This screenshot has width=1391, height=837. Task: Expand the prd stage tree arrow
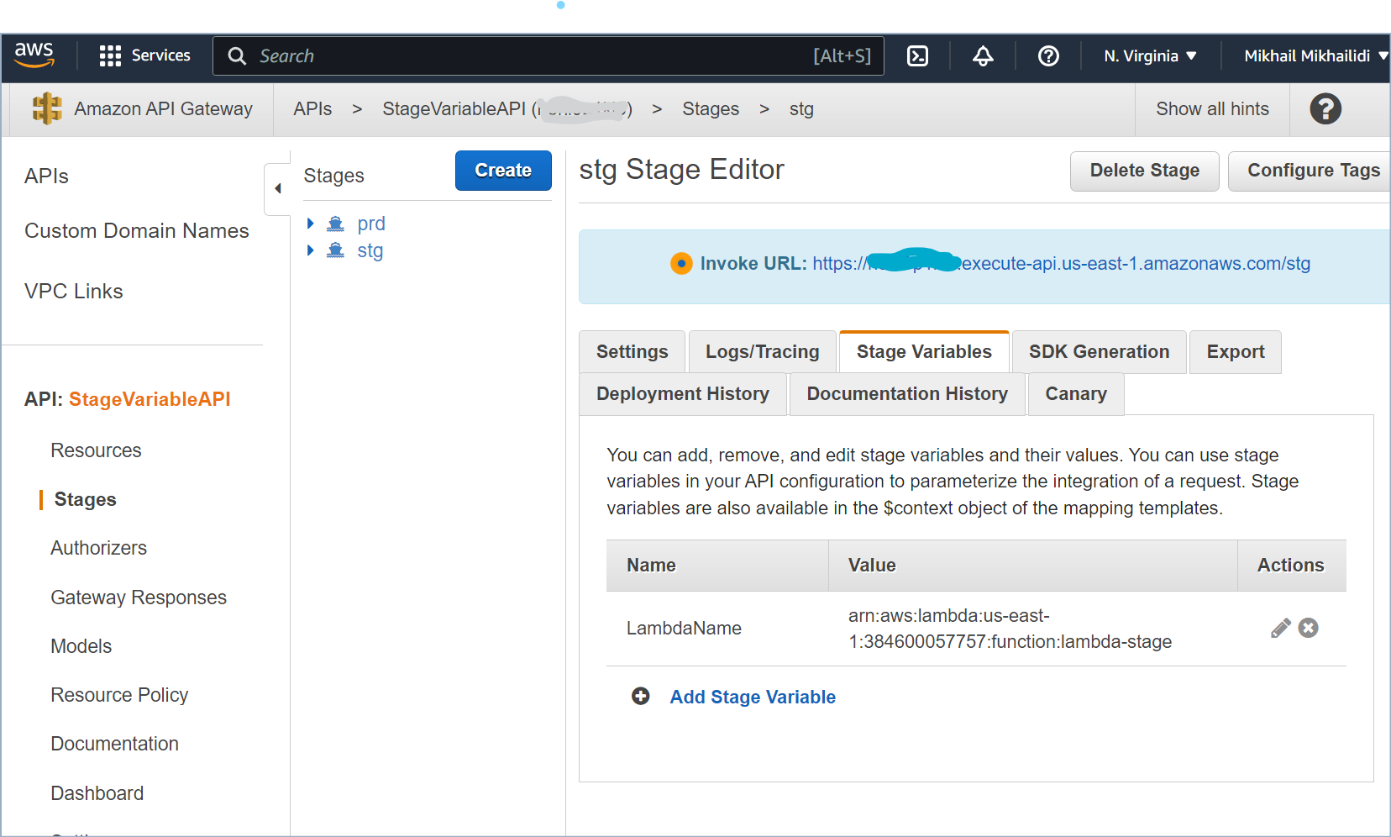(x=311, y=224)
